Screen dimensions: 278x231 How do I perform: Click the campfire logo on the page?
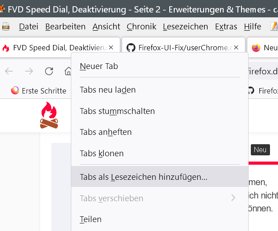[49, 115]
